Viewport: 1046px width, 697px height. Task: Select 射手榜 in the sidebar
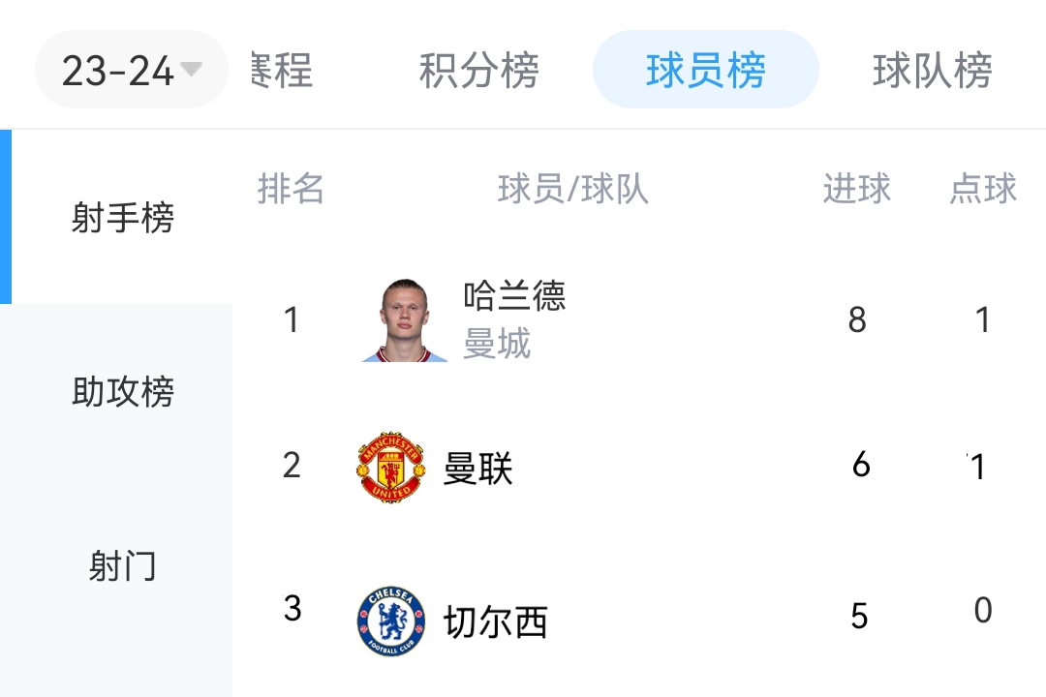122,218
